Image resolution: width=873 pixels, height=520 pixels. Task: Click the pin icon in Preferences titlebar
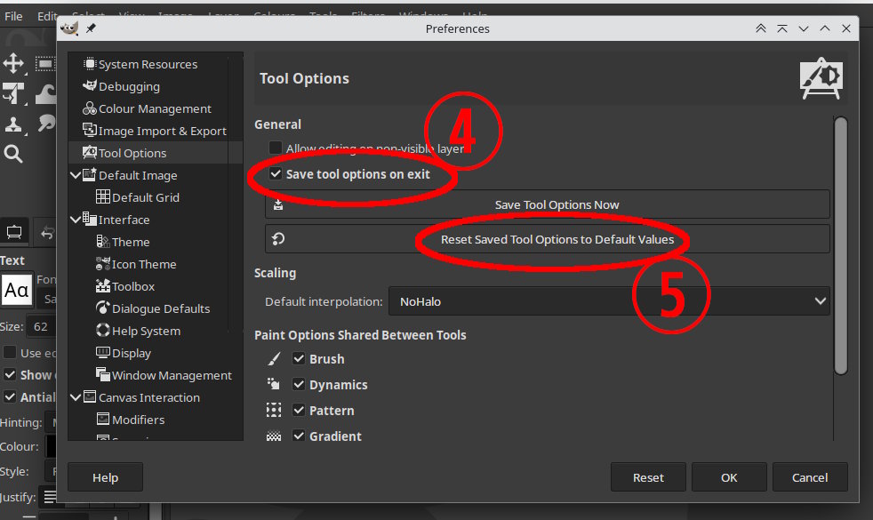tap(91, 28)
